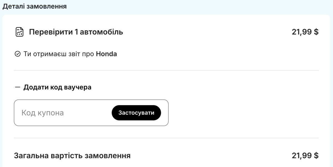Click the 21,99 $ price next to order title

coord(305,32)
